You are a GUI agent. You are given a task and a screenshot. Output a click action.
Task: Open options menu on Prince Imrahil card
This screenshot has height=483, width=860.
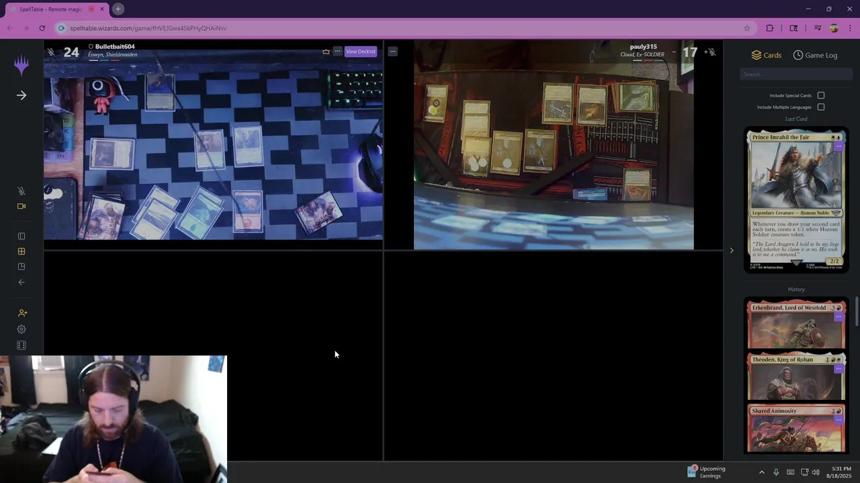[838, 146]
